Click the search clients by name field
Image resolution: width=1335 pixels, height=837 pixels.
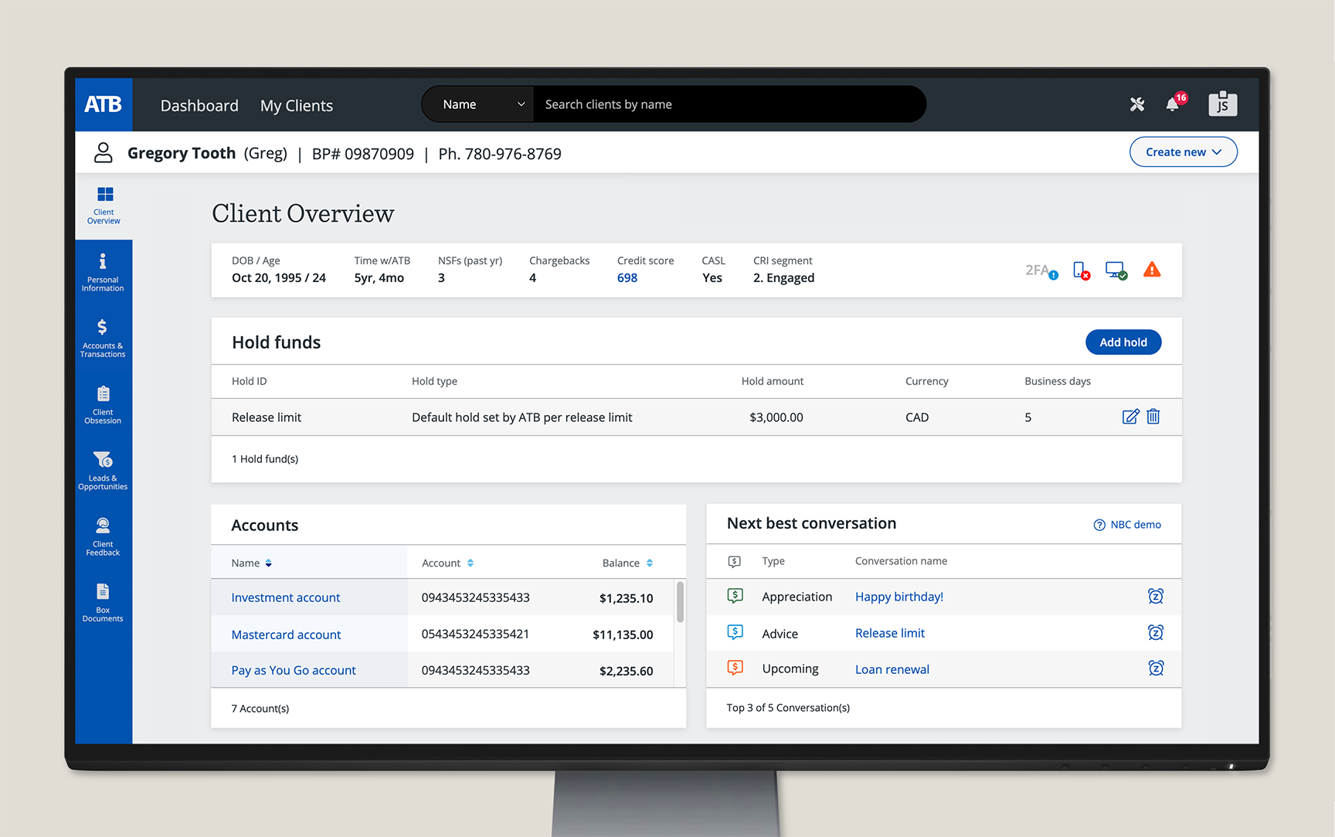click(726, 104)
